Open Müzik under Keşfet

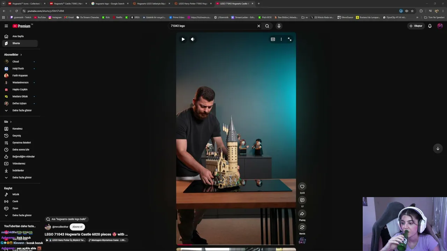[x=20, y=195]
